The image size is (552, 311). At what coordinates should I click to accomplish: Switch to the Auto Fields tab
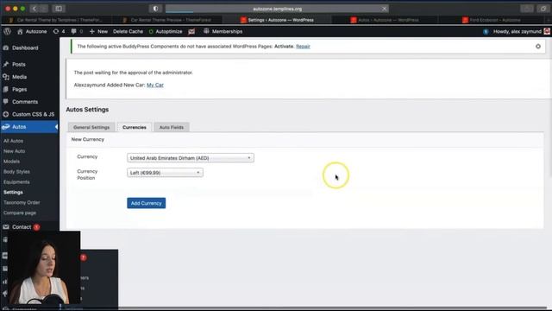(172, 127)
